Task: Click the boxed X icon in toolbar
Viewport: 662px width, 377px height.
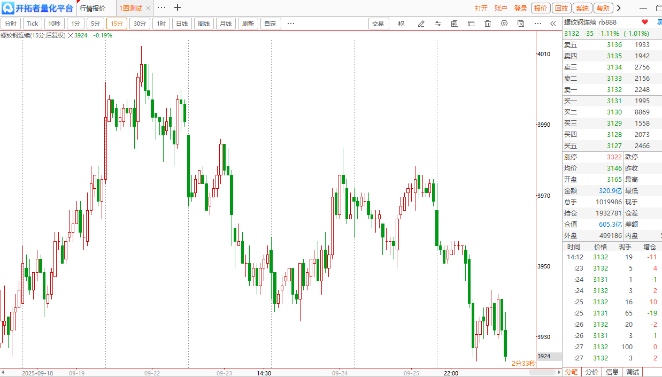Action: tap(521, 24)
